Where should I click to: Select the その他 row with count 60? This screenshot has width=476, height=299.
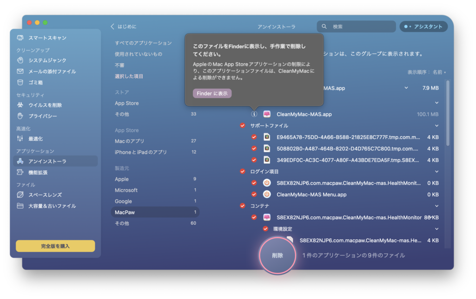click(155, 223)
